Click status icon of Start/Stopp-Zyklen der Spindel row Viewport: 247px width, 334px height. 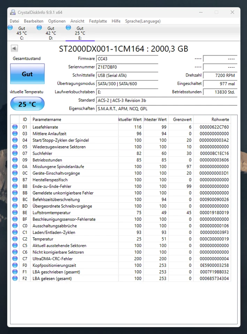coord(15,140)
